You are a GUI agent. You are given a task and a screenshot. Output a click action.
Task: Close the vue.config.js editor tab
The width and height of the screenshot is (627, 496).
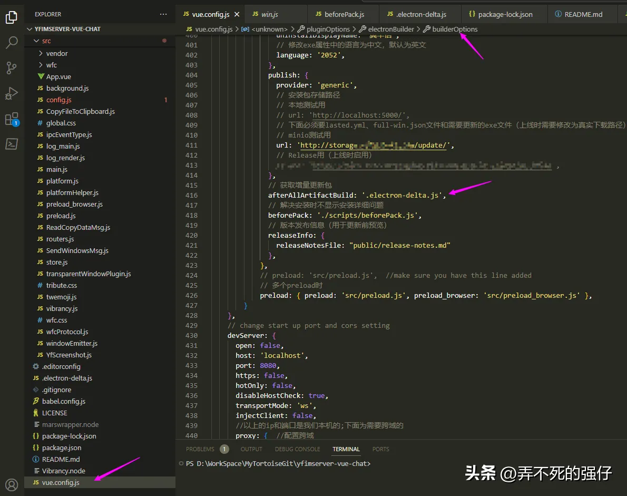237,14
